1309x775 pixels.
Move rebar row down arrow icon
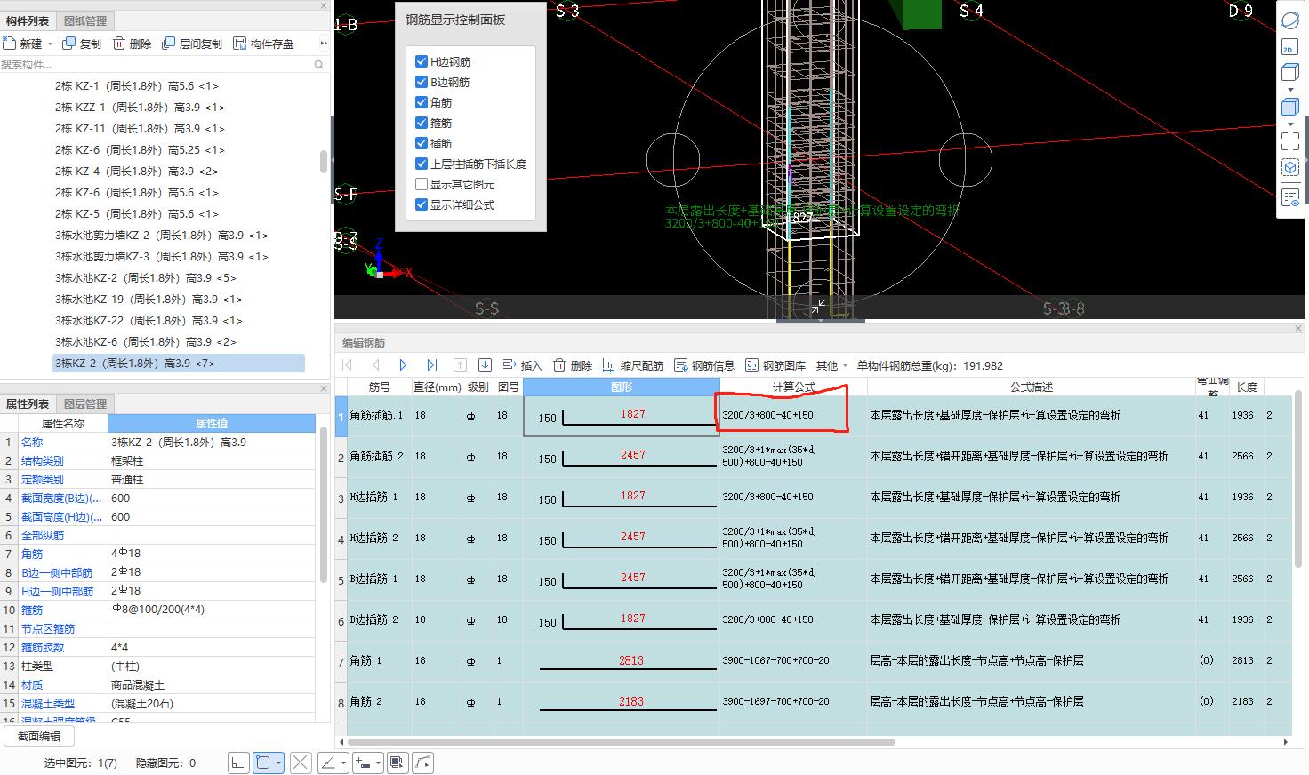click(x=485, y=365)
